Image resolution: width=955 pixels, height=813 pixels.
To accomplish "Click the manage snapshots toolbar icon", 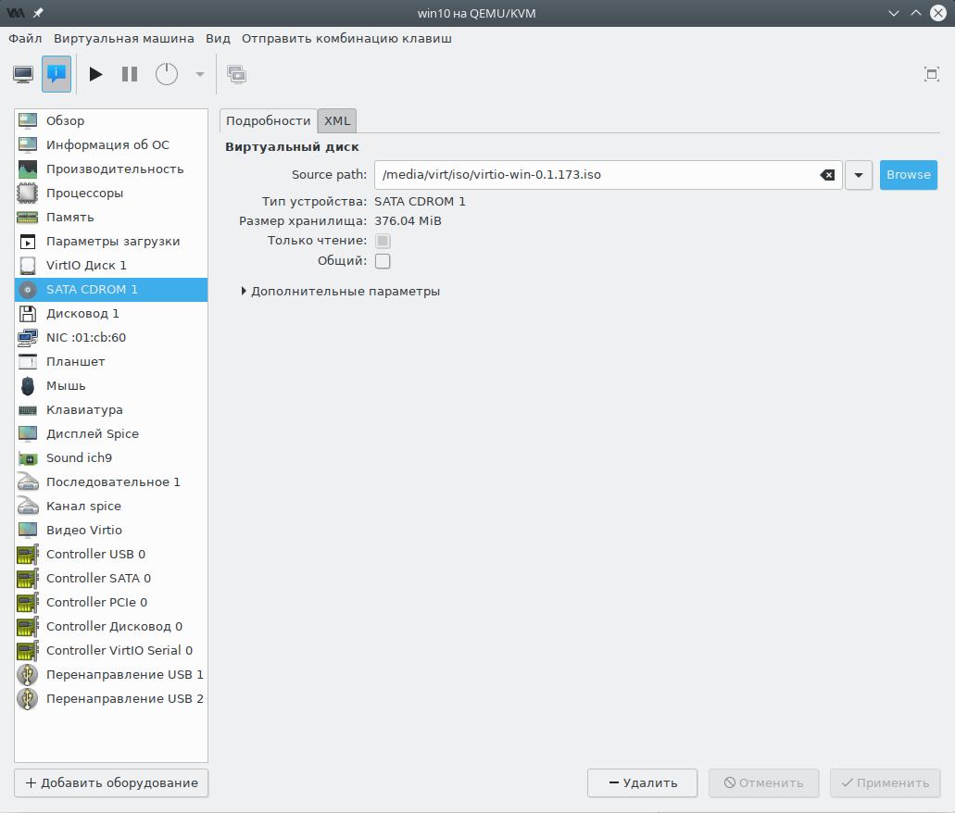I will 237,74.
